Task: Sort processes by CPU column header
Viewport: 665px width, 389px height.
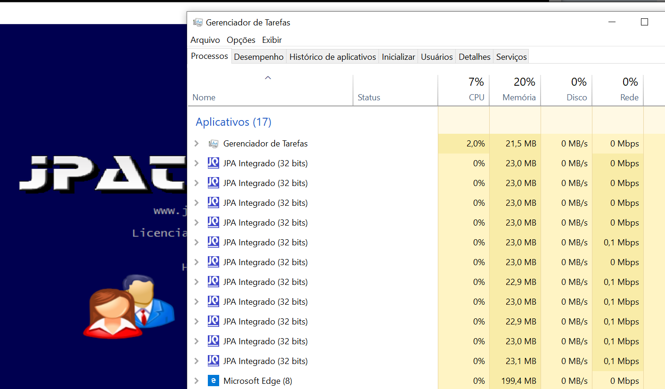Action: coord(476,97)
